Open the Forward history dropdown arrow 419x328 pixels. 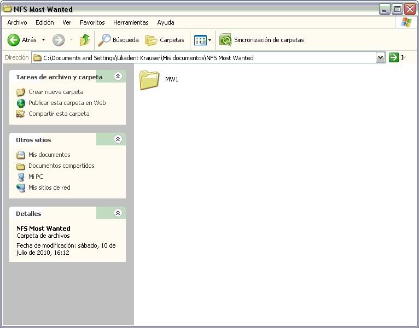tap(71, 40)
